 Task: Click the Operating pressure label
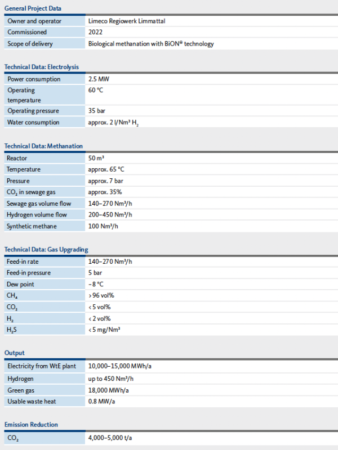pyautogui.click(x=33, y=111)
